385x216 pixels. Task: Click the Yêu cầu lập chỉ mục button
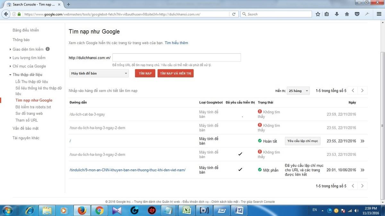(x=303, y=141)
